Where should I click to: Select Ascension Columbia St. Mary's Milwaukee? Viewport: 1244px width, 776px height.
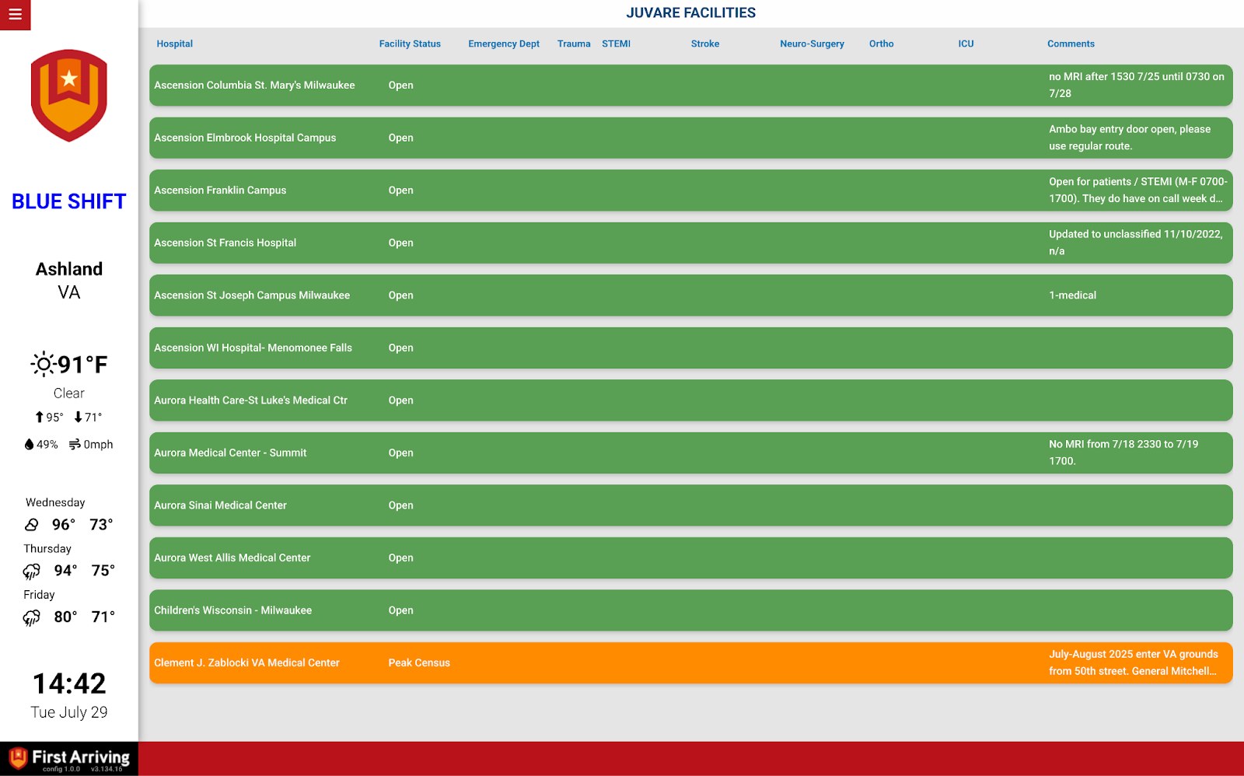691,86
